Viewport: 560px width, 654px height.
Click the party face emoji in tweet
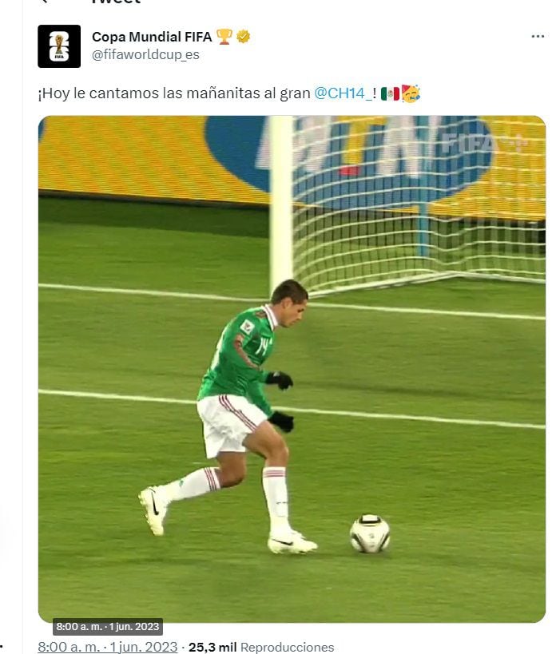coord(411,93)
